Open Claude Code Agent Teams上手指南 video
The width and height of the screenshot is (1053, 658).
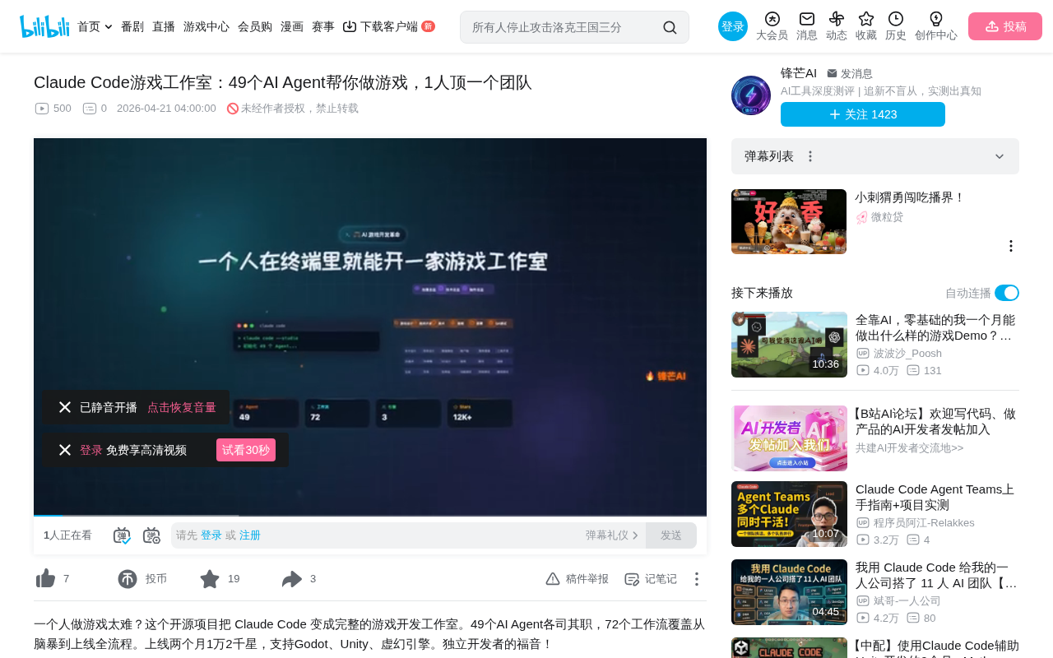point(937,497)
